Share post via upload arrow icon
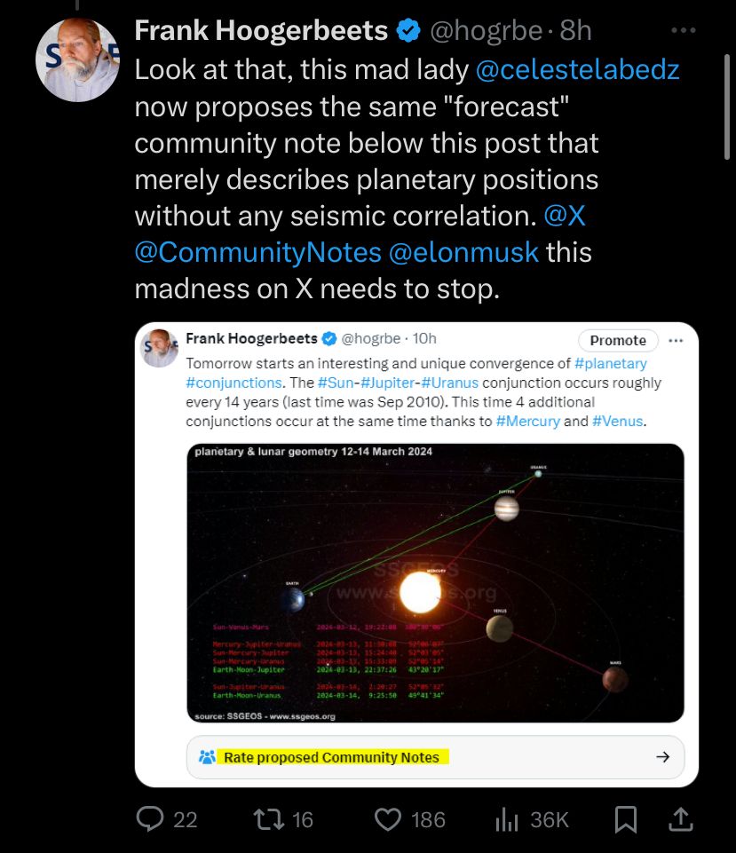Screen dimensions: 736x853 pos(682,819)
